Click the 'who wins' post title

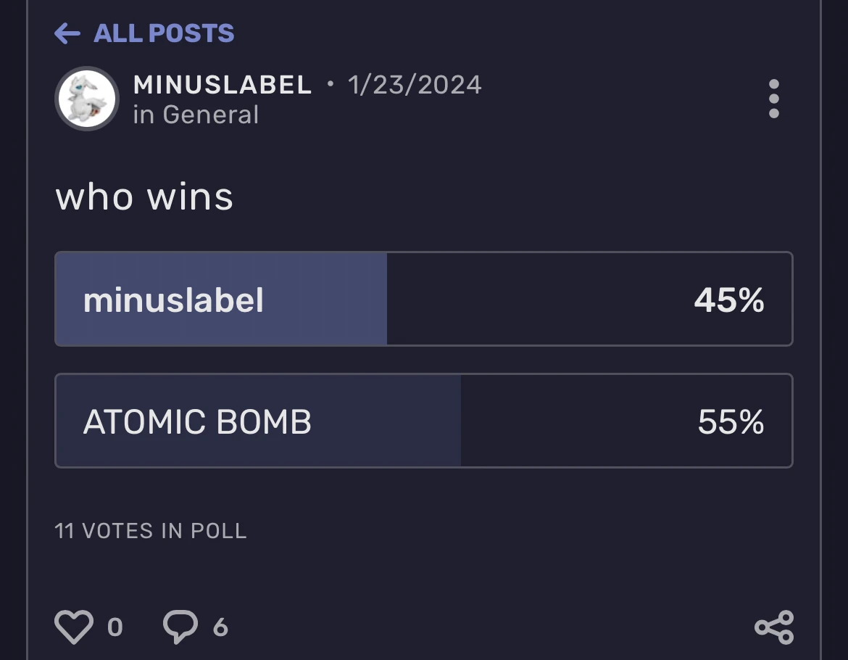(x=145, y=197)
